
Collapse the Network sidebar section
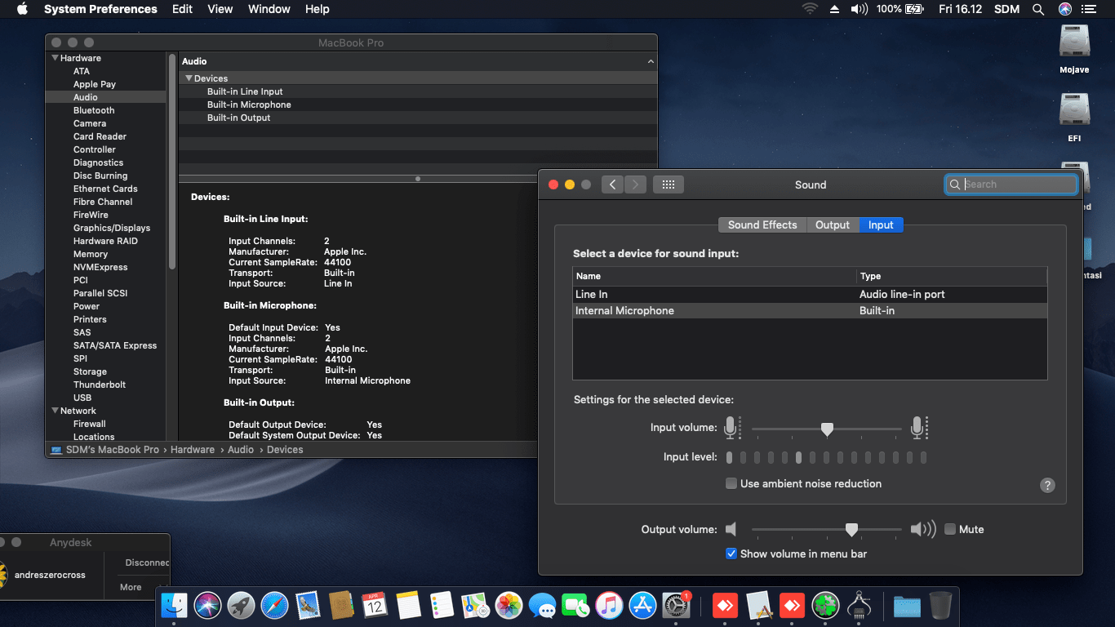tap(56, 411)
